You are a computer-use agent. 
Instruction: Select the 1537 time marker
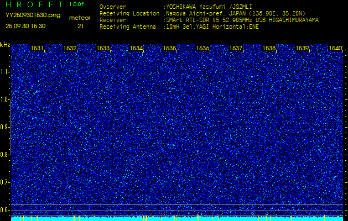(x=236, y=49)
